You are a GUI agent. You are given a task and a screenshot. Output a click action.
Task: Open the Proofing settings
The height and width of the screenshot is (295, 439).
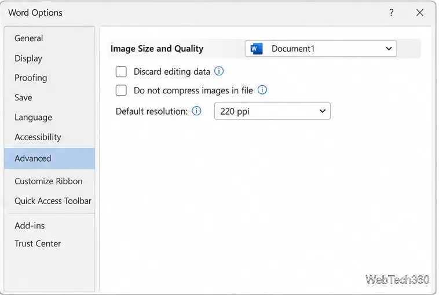click(31, 78)
